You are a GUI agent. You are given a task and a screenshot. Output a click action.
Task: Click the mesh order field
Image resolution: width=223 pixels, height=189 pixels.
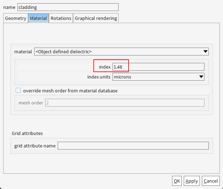click(x=125, y=103)
